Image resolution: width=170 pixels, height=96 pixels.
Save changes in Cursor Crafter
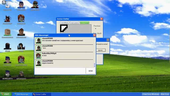click(84, 23)
